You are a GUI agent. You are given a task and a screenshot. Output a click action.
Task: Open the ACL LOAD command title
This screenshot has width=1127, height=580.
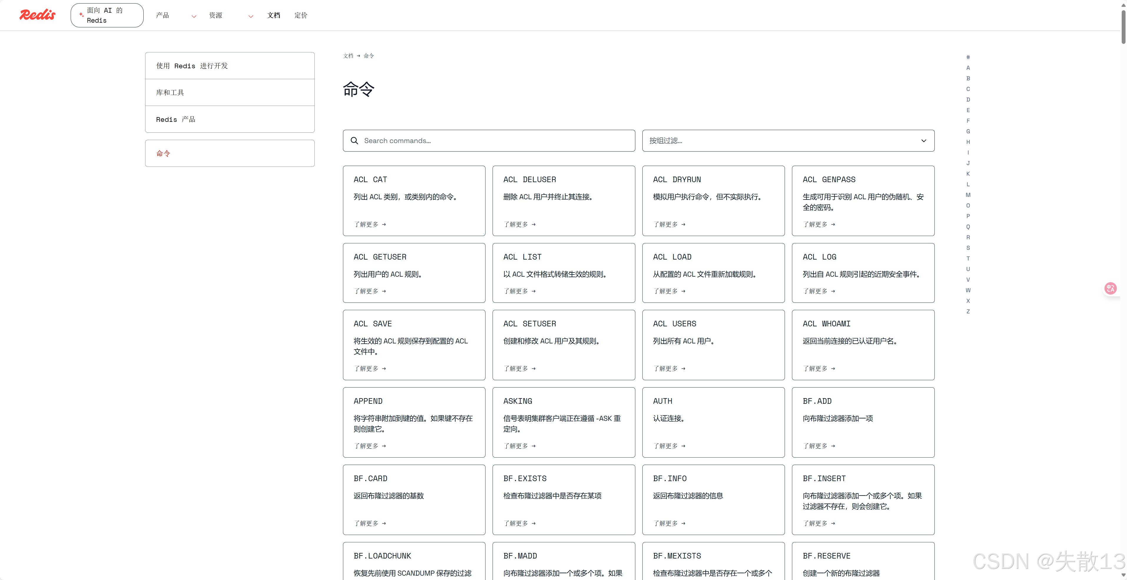pyautogui.click(x=672, y=257)
